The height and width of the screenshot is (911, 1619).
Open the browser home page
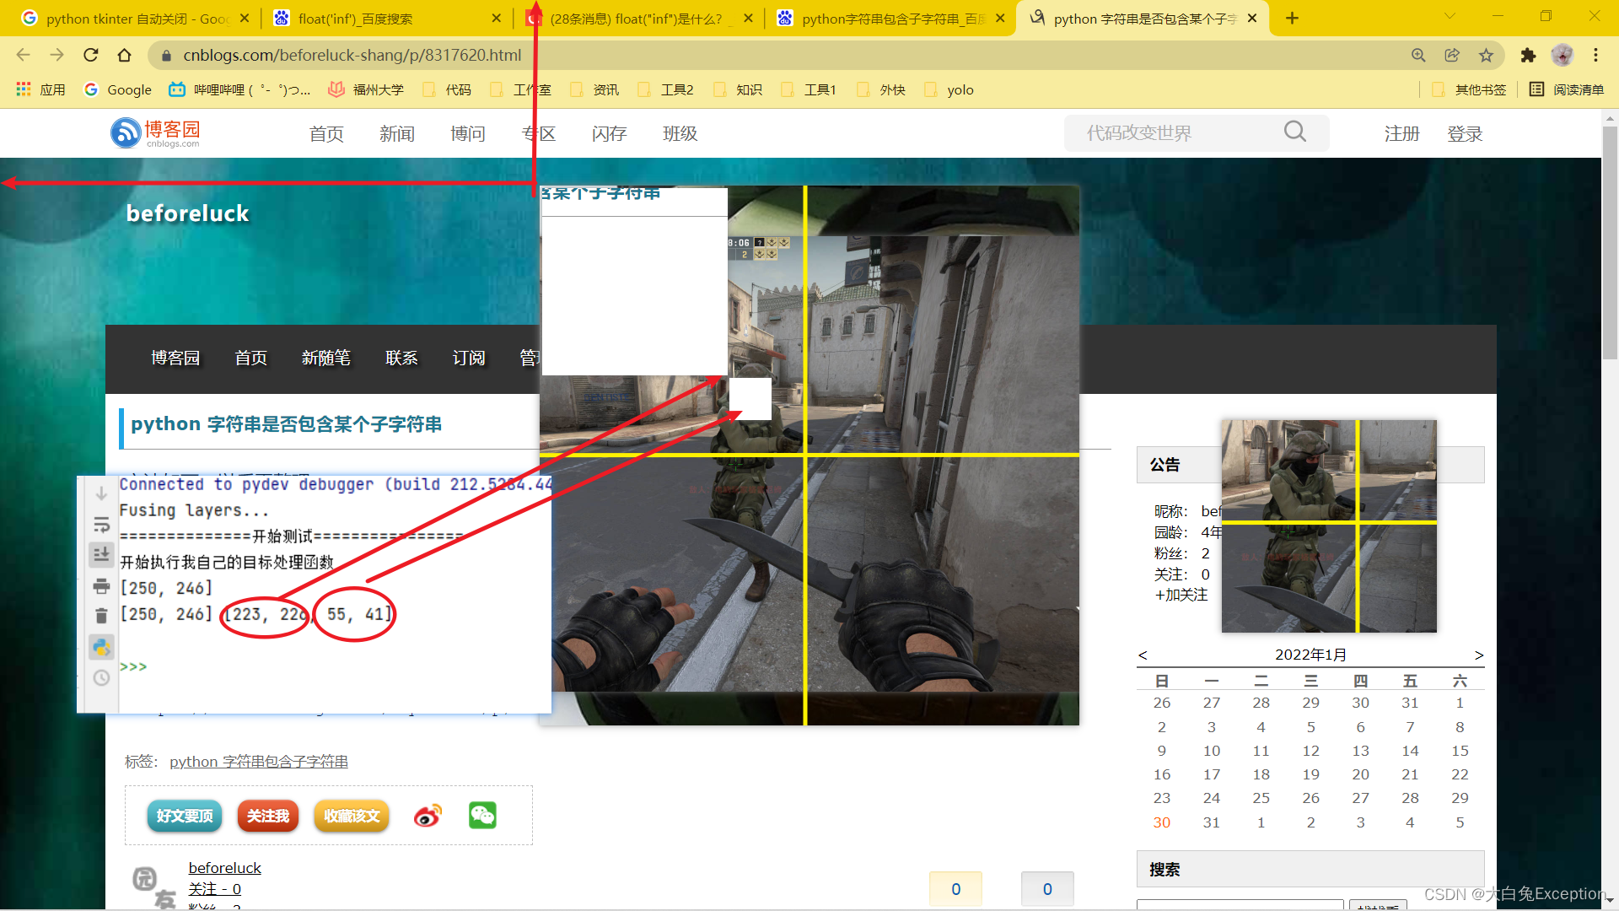pos(124,55)
